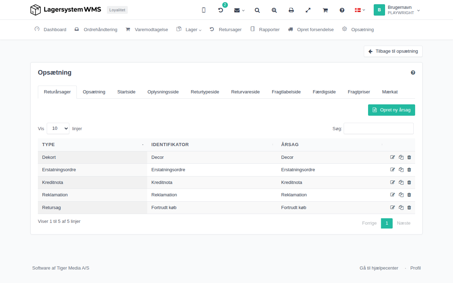The image size is (453, 283).
Task: Click the help icon beside the Opsætning heading
Action: pos(413,73)
